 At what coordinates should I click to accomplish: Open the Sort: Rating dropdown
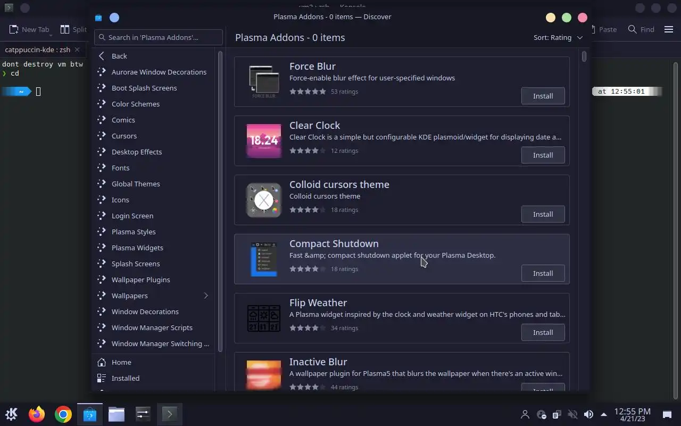tap(558, 37)
